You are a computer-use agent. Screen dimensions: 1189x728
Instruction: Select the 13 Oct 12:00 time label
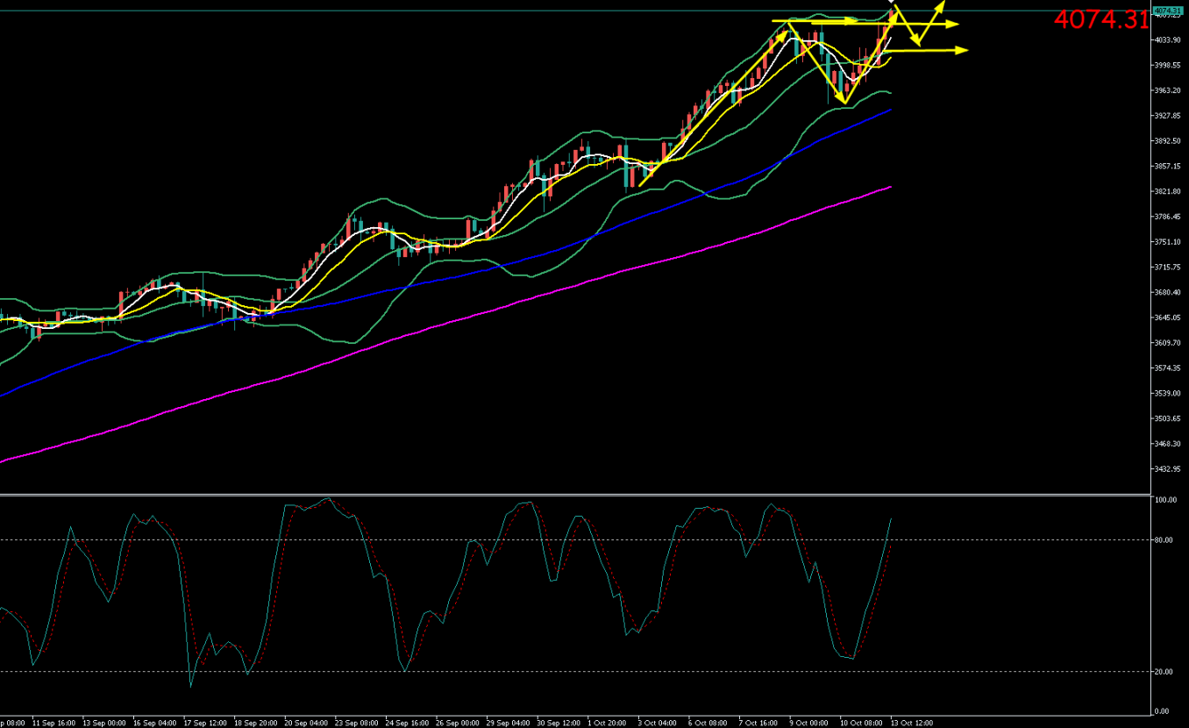pos(912,723)
